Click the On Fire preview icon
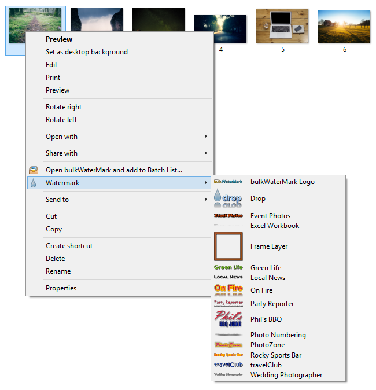 pos(228,290)
